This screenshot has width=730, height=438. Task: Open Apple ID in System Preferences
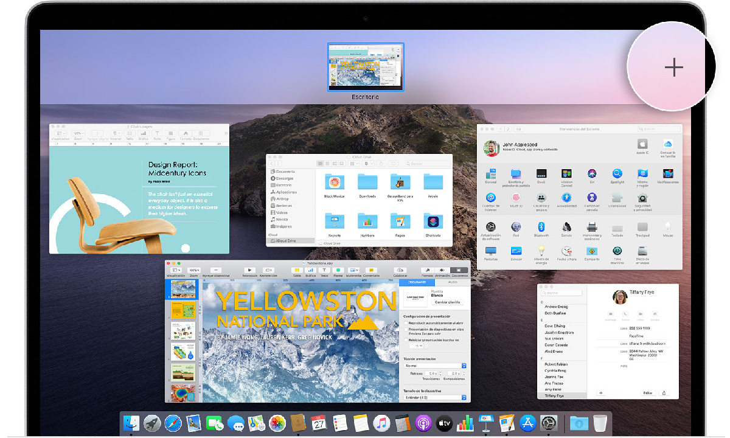(x=642, y=144)
